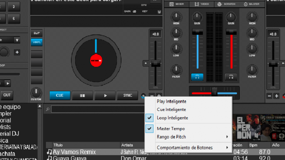Click the plus icon in effect panel

click(x=17, y=52)
